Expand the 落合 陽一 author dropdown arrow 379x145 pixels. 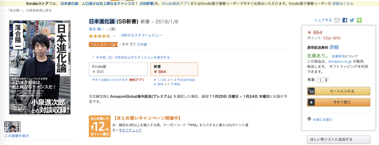(108, 30)
